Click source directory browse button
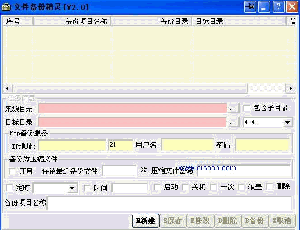 point(233,108)
